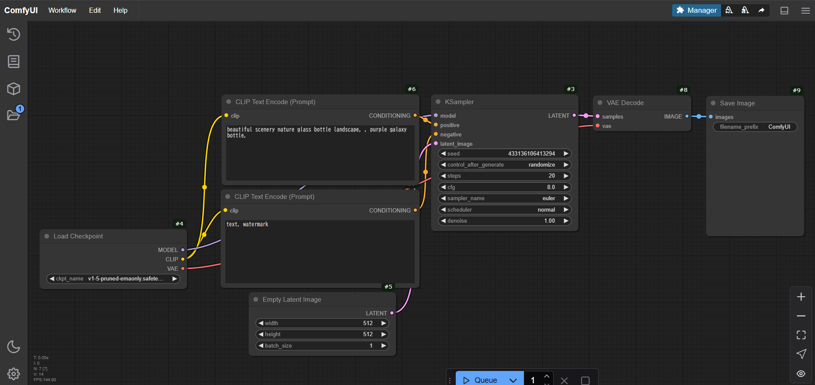Open the settings gear in the sidebar
Screen dimensions: 815x385
[14, 374]
